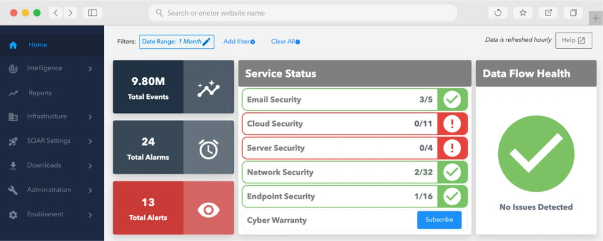Image resolution: width=603 pixels, height=241 pixels.
Task: Click the Total Alerts eye icon
Action: (x=208, y=210)
